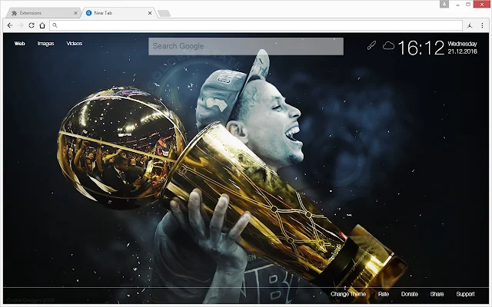Close the Extensions tab

(75, 13)
